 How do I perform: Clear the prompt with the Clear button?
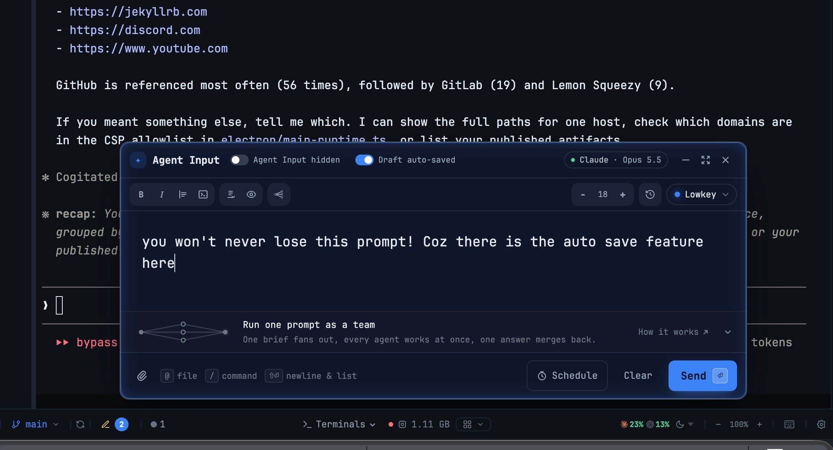click(x=638, y=376)
